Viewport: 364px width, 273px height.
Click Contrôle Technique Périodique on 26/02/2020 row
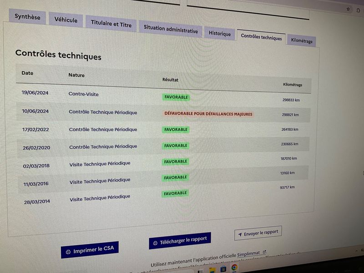pos(103,147)
